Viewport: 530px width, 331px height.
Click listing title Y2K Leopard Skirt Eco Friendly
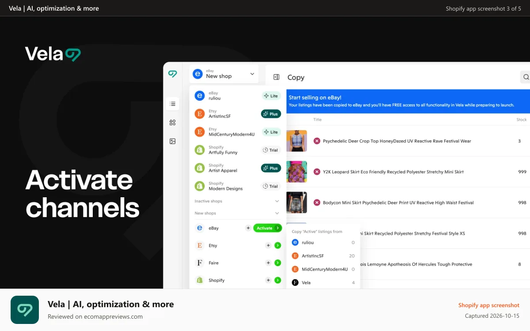394,172
